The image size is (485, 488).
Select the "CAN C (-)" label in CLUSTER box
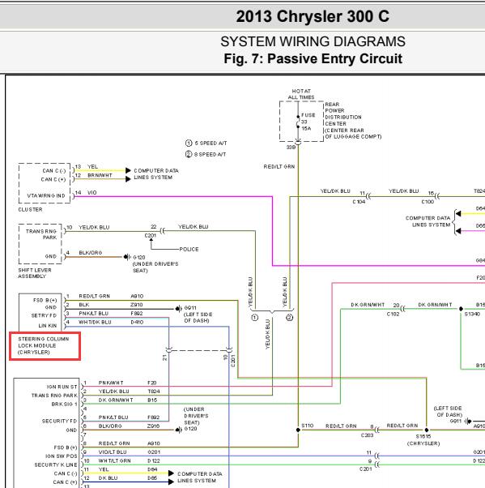pyautogui.click(x=54, y=171)
